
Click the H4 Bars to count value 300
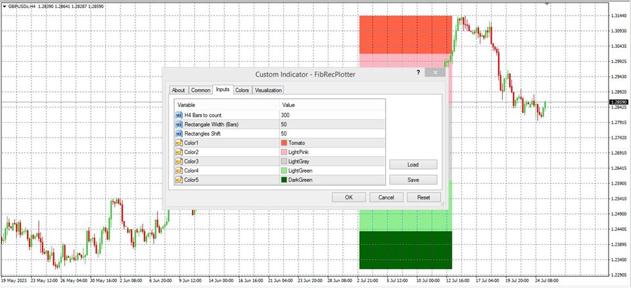[286, 115]
